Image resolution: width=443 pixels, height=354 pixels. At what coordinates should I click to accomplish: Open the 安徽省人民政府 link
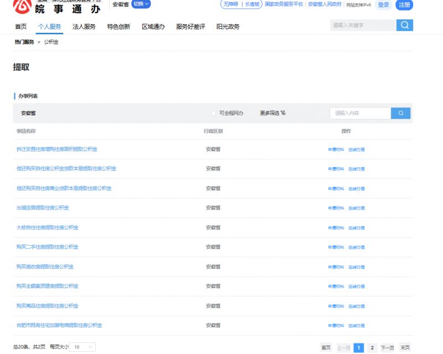coord(324,4)
